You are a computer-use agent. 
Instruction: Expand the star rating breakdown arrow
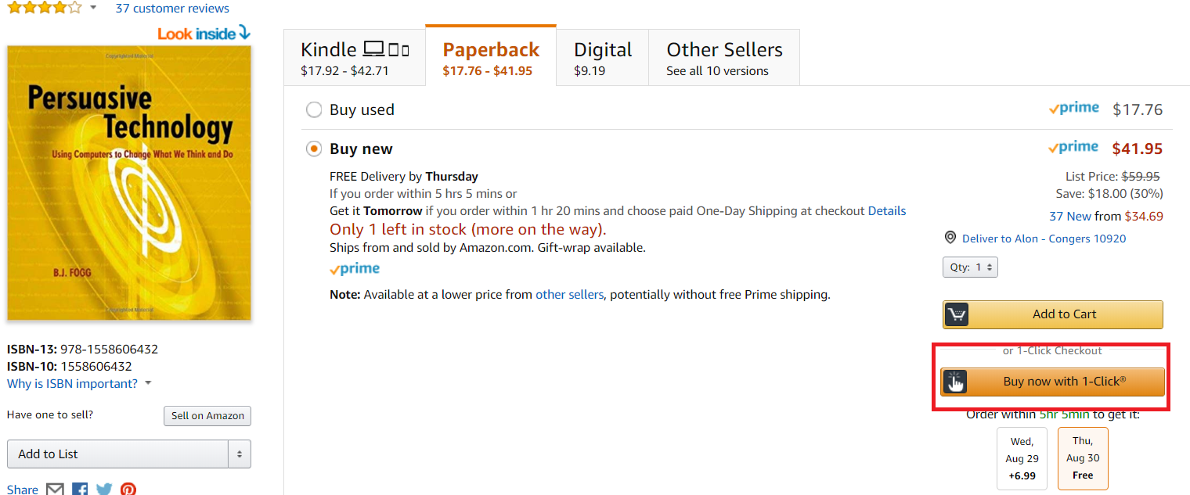coord(93,8)
